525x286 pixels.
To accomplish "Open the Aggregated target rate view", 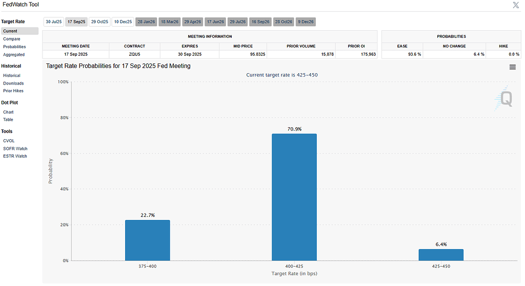I will tap(14, 54).
